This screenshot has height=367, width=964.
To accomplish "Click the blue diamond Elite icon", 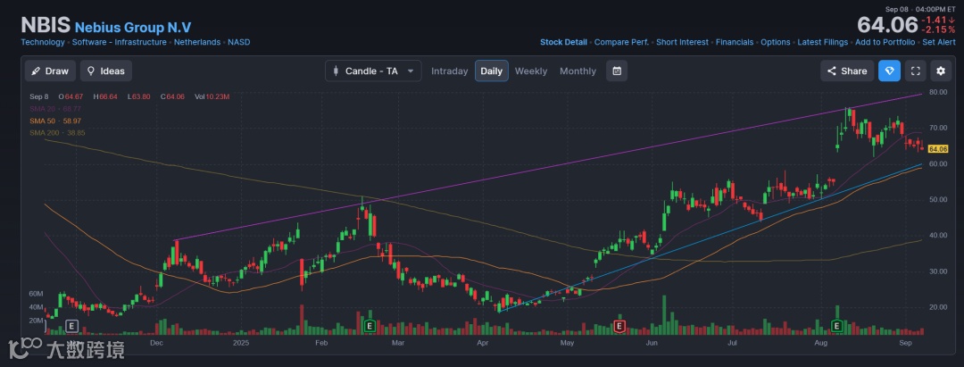I will [x=890, y=71].
